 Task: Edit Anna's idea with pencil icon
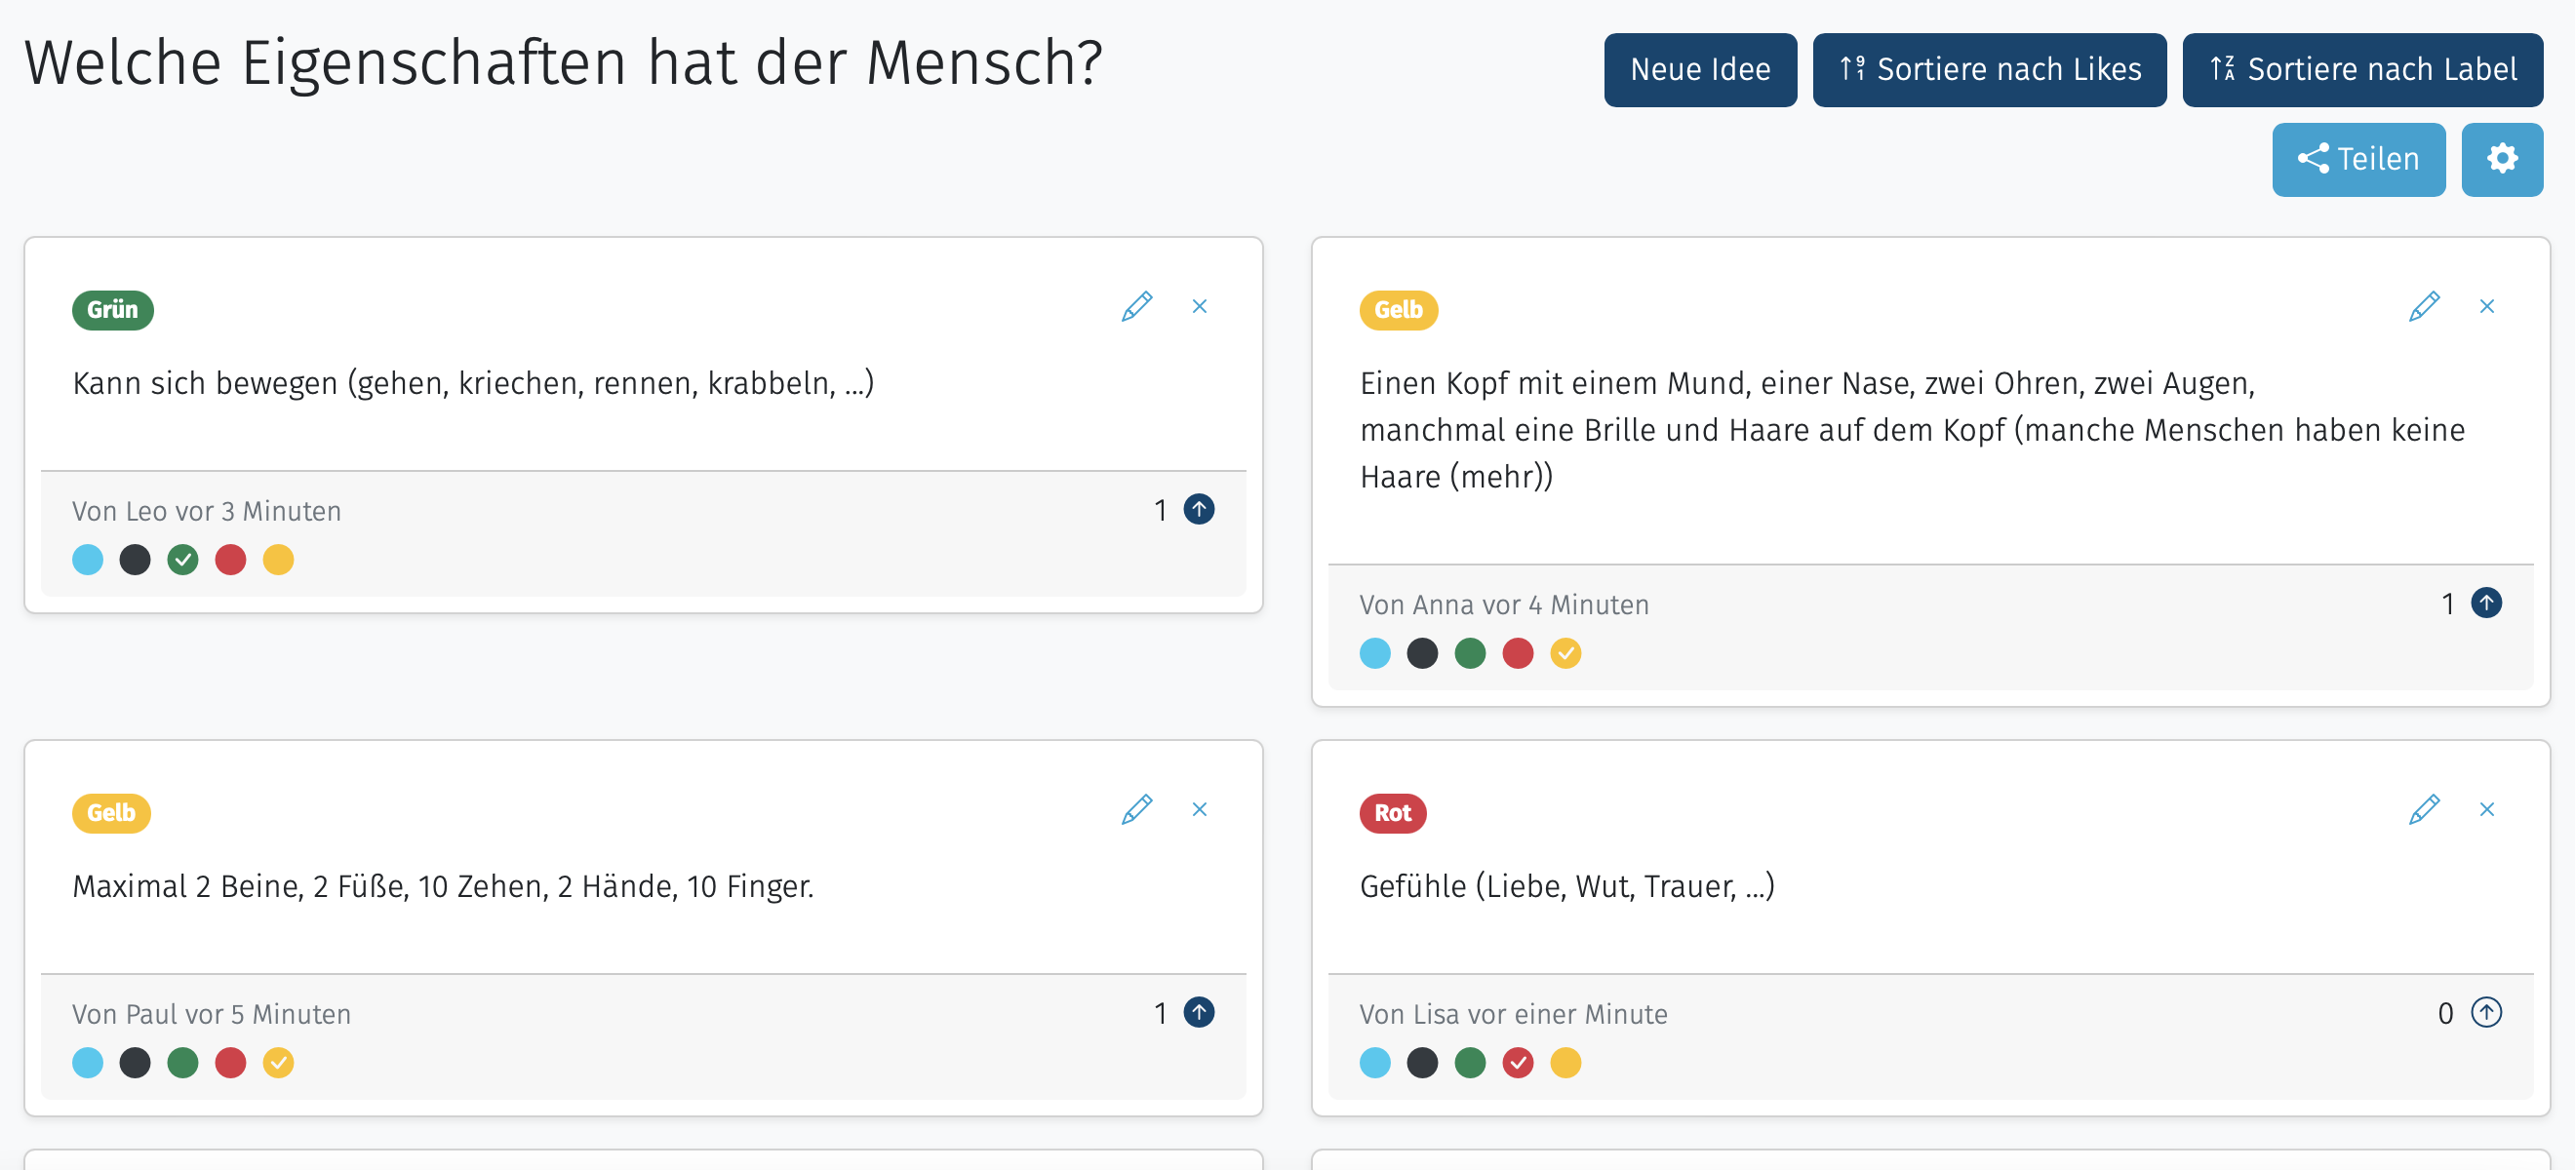[2424, 306]
